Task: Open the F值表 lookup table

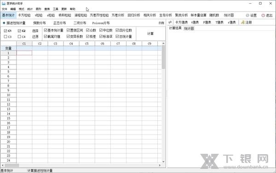Action: (207, 22)
